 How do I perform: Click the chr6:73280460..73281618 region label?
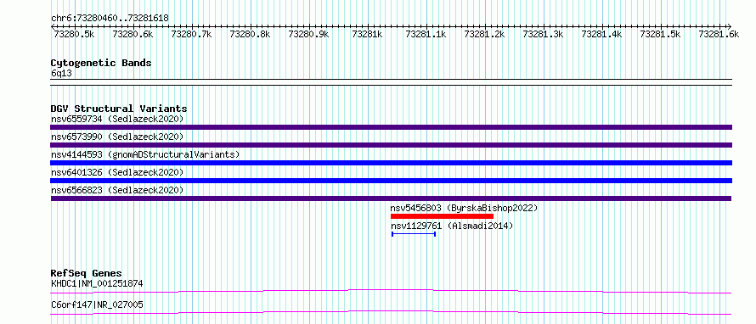coord(110,19)
